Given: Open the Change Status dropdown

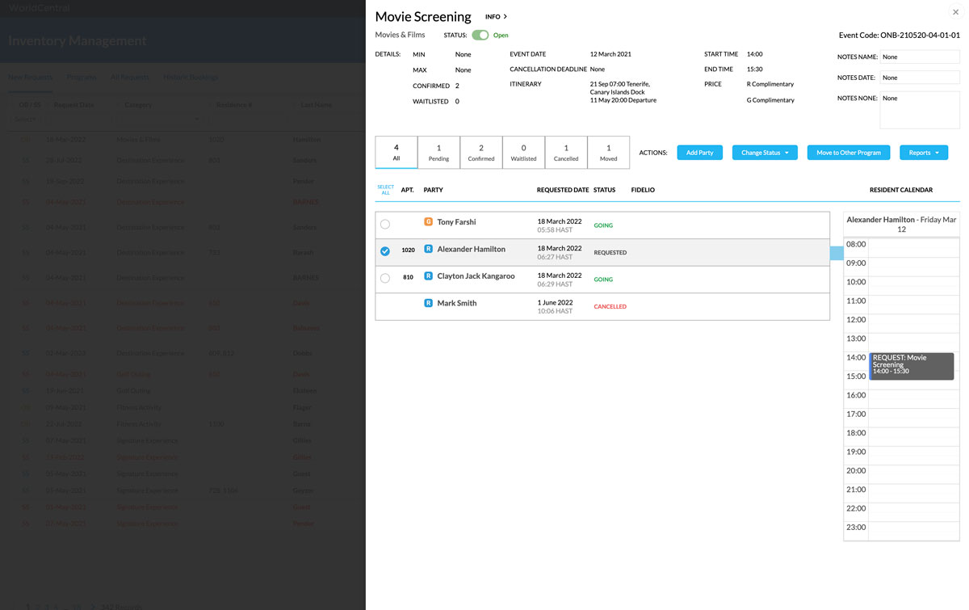Looking at the screenshot, I should (765, 152).
